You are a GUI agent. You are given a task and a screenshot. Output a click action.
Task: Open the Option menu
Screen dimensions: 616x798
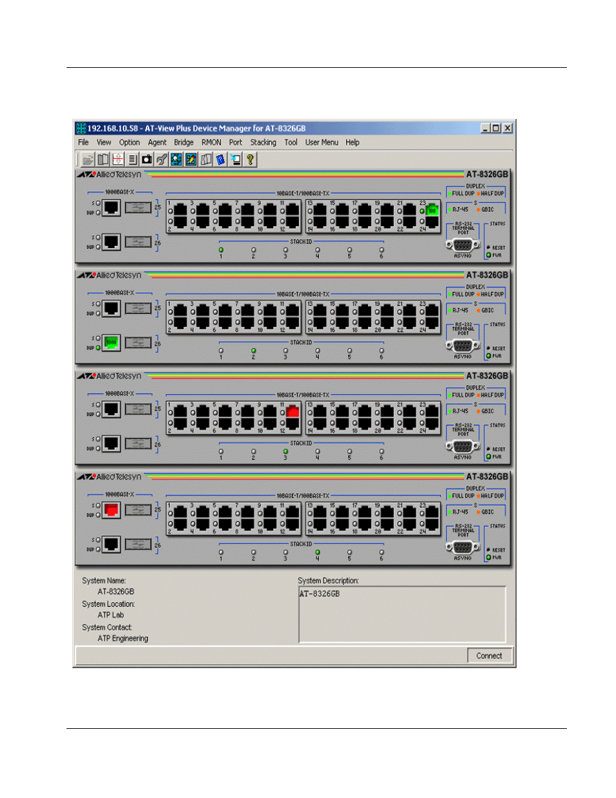[129, 142]
